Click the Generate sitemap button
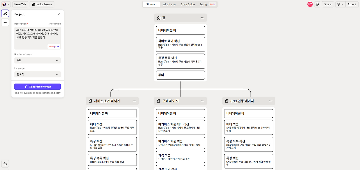Viewport: 360px width, 170px height. (38, 87)
